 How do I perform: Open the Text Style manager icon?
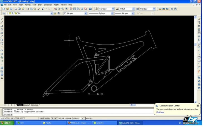(x=97, y=9)
